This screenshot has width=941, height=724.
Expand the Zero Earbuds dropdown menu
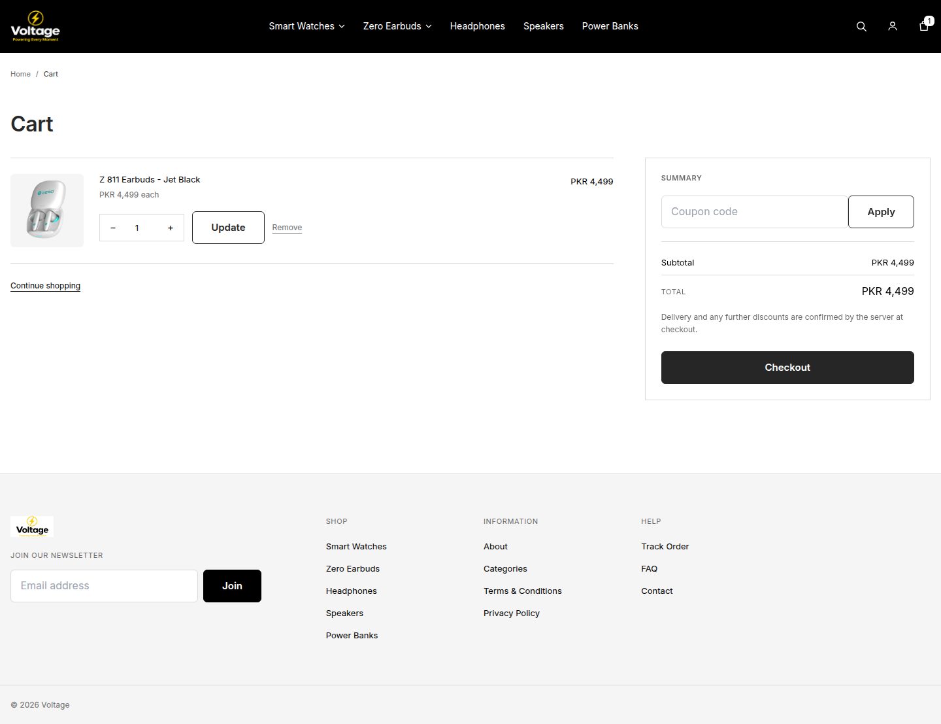click(x=397, y=26)
